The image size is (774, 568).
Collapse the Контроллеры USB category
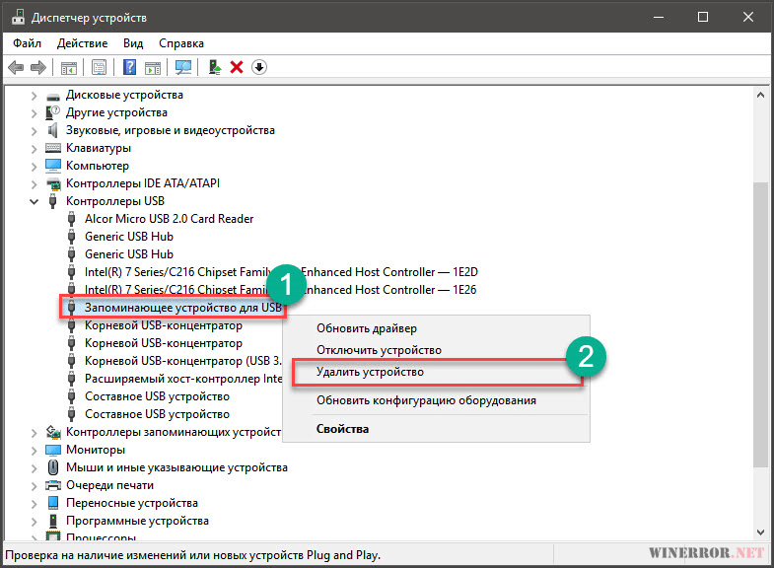click(34, 201)
